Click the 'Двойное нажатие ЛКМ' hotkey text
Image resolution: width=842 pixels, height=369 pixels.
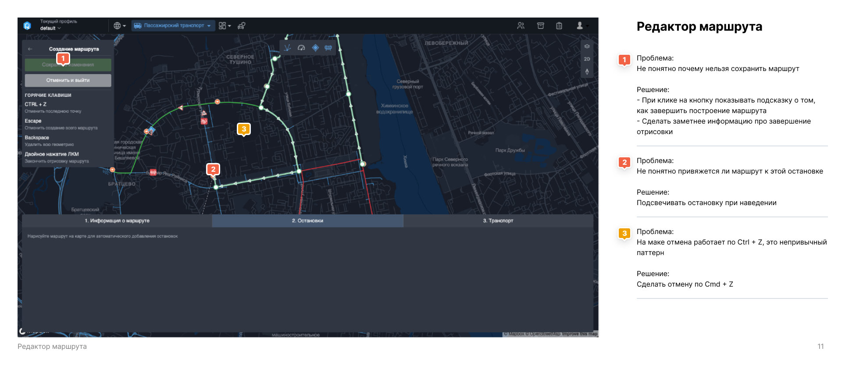[52, 154]
